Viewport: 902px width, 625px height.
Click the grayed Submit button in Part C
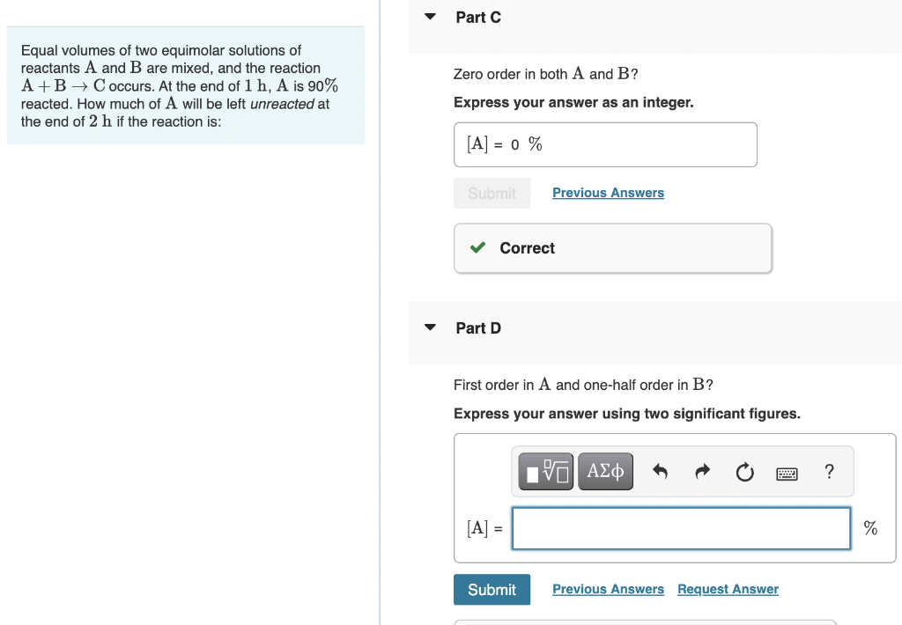tap(492, 193)
